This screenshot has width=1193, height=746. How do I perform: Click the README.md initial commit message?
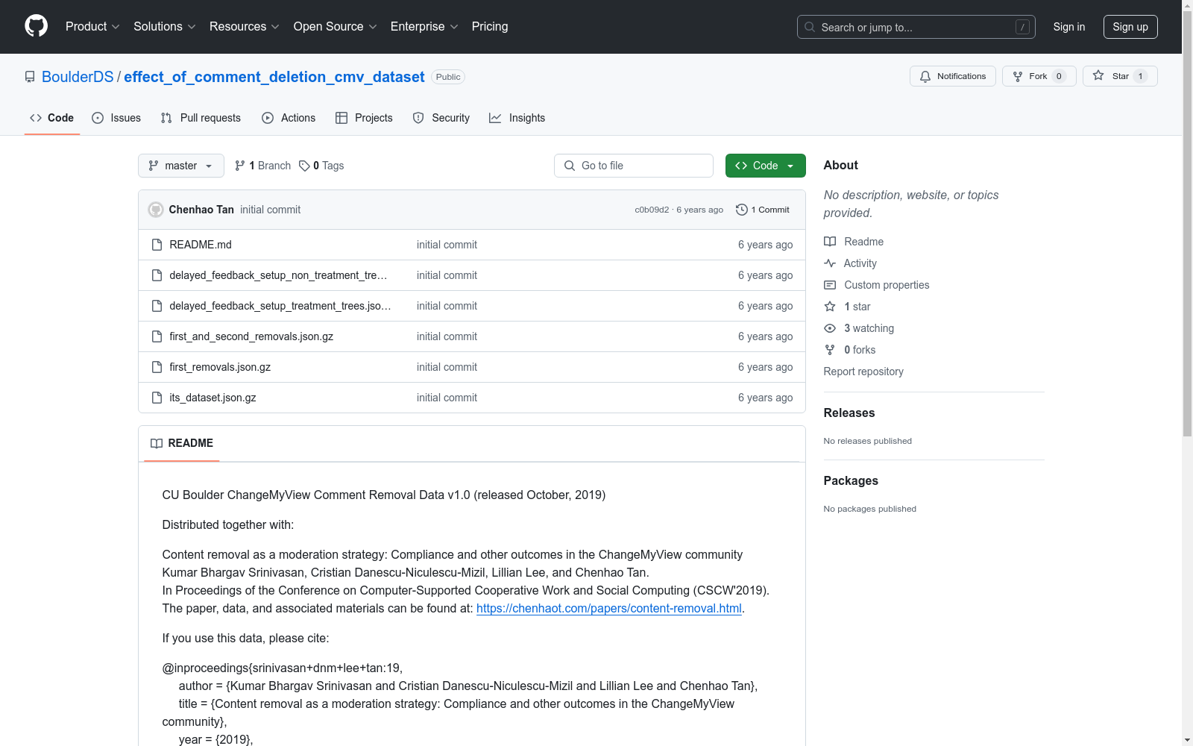(447, 245)
